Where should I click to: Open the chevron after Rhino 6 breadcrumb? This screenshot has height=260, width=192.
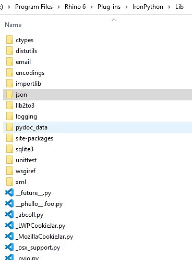[x=91, y=7]
